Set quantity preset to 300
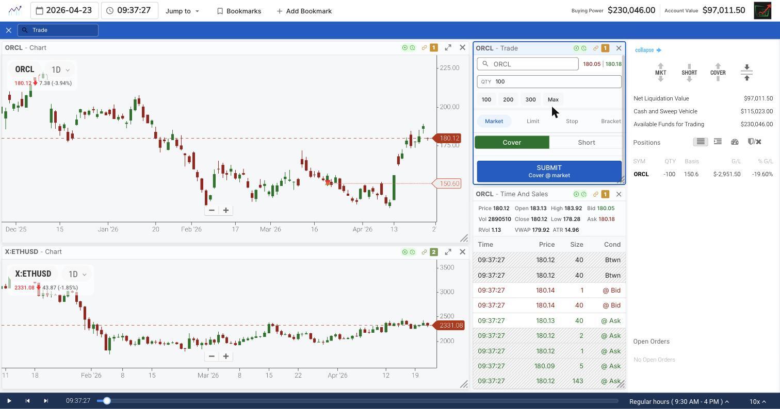The image size is (780, 409). tap(530, 99)
